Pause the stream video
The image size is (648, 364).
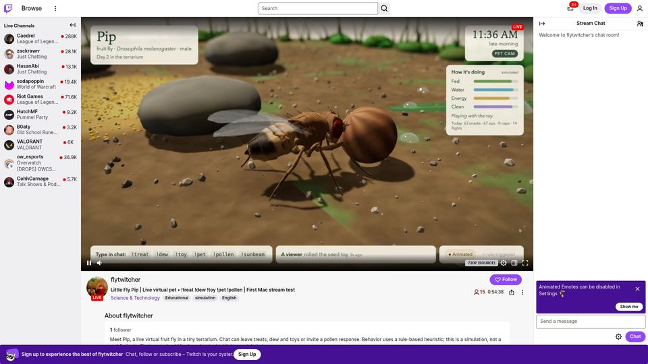[x=89, y=263]
